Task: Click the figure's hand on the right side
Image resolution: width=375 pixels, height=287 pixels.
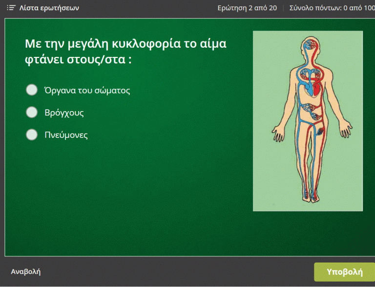Action: point(346,131)
